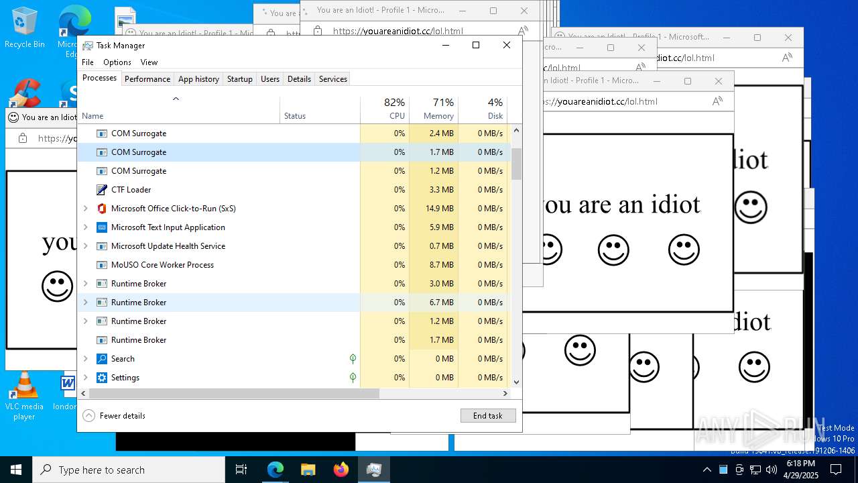The width and height of the screenshot is (858, 483).
Task: Sort processes by Memory column header
Action: 434,110
